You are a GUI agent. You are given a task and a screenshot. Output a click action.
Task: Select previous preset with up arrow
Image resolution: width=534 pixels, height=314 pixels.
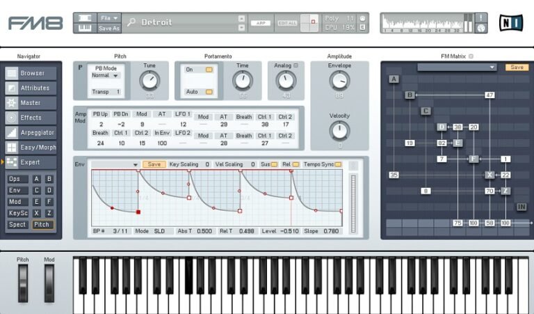[241, 18]
